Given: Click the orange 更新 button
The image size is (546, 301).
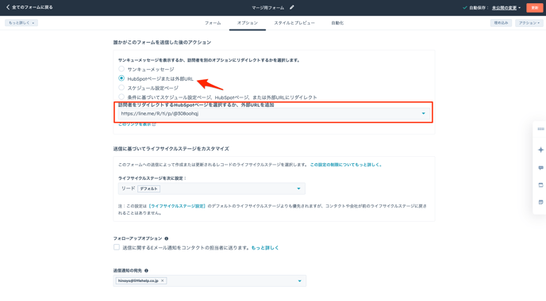Looking at the screenshot, I should tap(535, 8).
